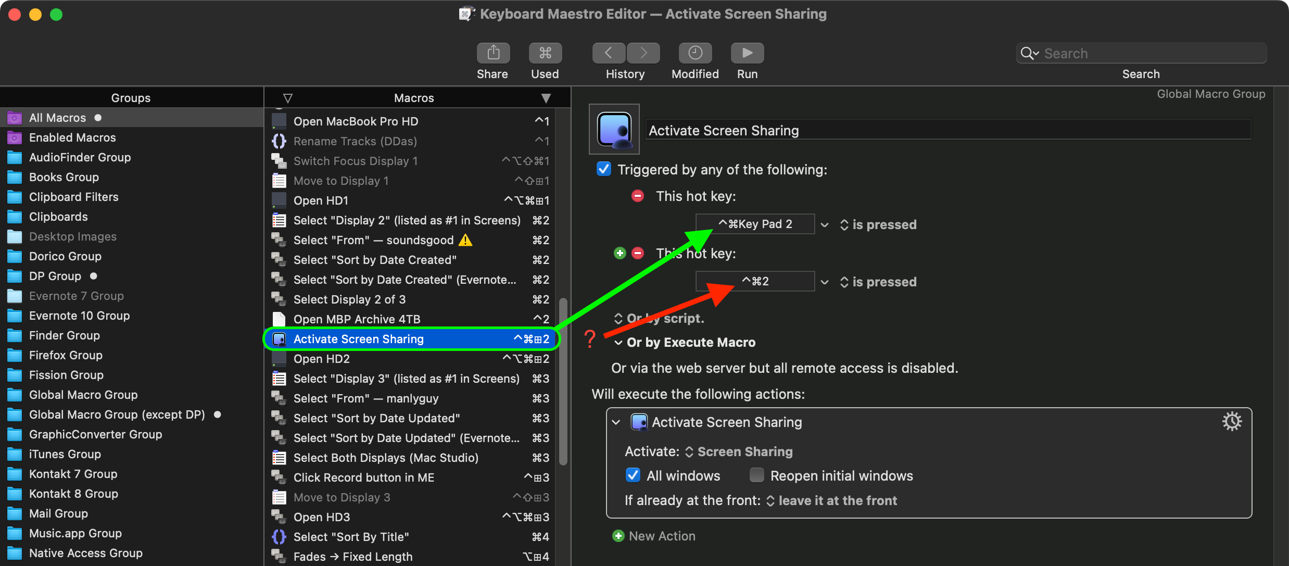Screen dimensions: 1289x566
Task: Click the AudioFinder Group folder icon
Action: [x=15, y=158]
